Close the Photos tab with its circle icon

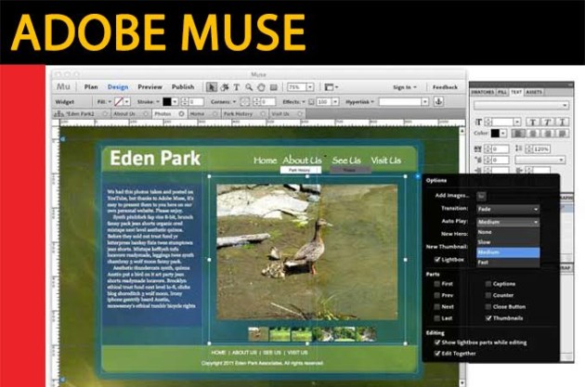click(181, 114)
